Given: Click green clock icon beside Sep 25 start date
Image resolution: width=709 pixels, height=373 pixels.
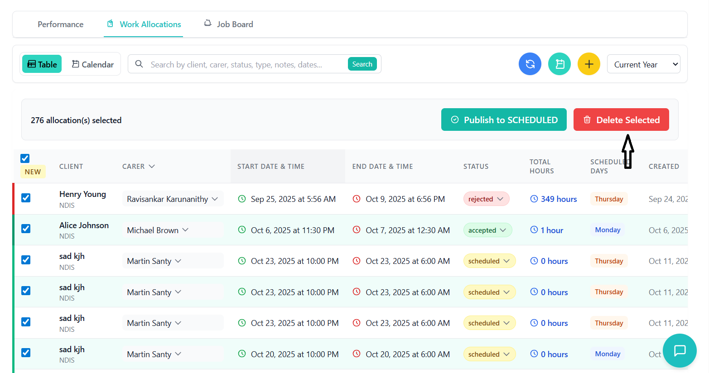Looking at the screenshot, I should (242, 199).
